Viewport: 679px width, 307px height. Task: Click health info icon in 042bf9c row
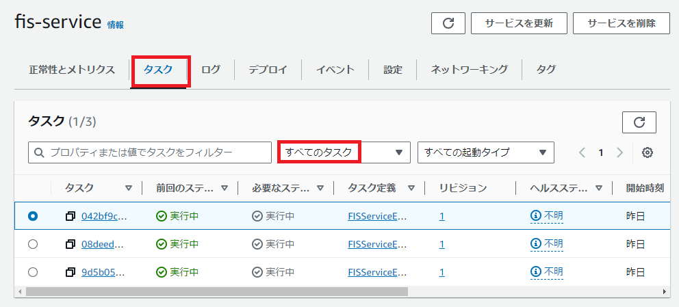pyautogui.click(x=536, y=216)
